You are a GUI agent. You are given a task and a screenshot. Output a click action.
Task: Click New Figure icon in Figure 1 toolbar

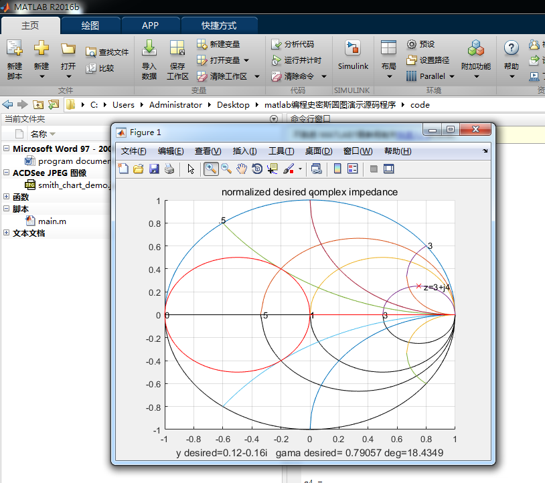click(123, 169)
